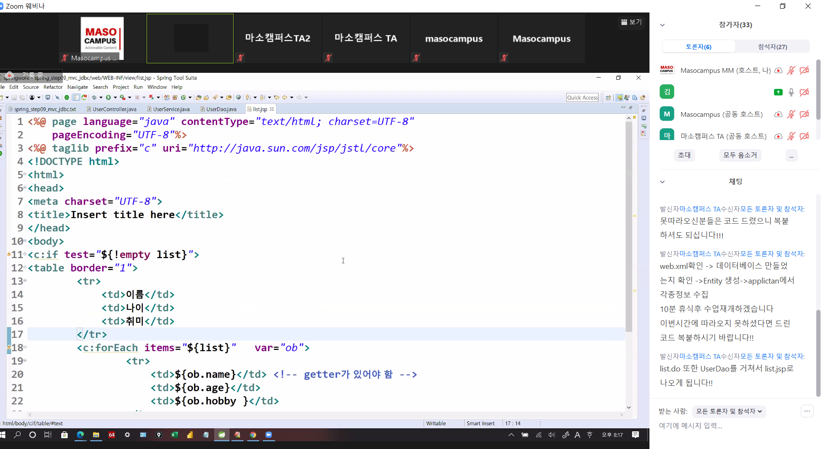Click the green Run button in toolbar
The height and width of the screenshot is (449, 821).
click(109, 97)
